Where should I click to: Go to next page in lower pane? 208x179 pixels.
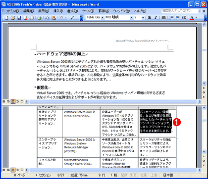[204, 165]
